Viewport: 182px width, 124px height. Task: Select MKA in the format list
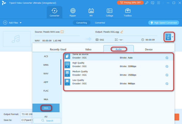point(46,99)
